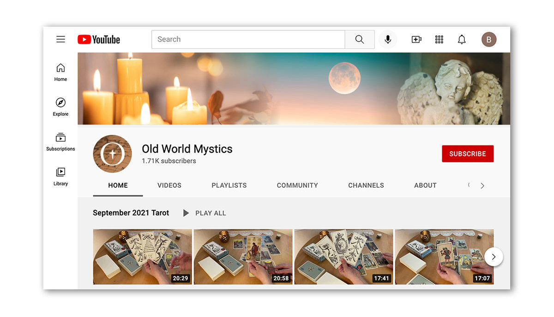Start voice search with the microphone
The image size is (554, 317).
[388, 40]
